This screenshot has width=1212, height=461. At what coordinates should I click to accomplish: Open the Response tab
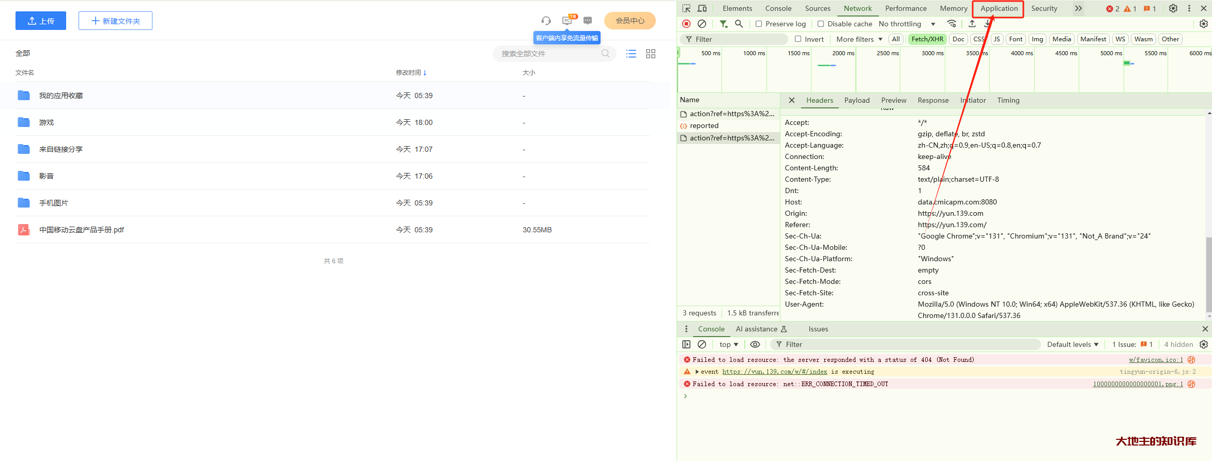933,100
